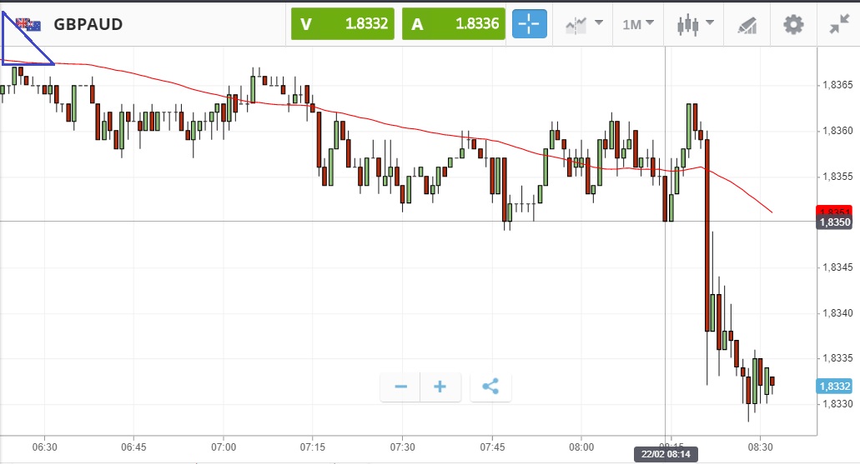The height and width of the screenshot is (464, 860).
Task: Click the GBPAUD instrument name
Action: coord(88,24)
